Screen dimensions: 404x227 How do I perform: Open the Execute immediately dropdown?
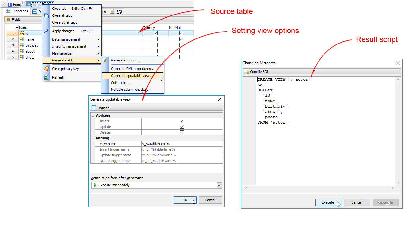pyautogui.click(x=219, y=185)
